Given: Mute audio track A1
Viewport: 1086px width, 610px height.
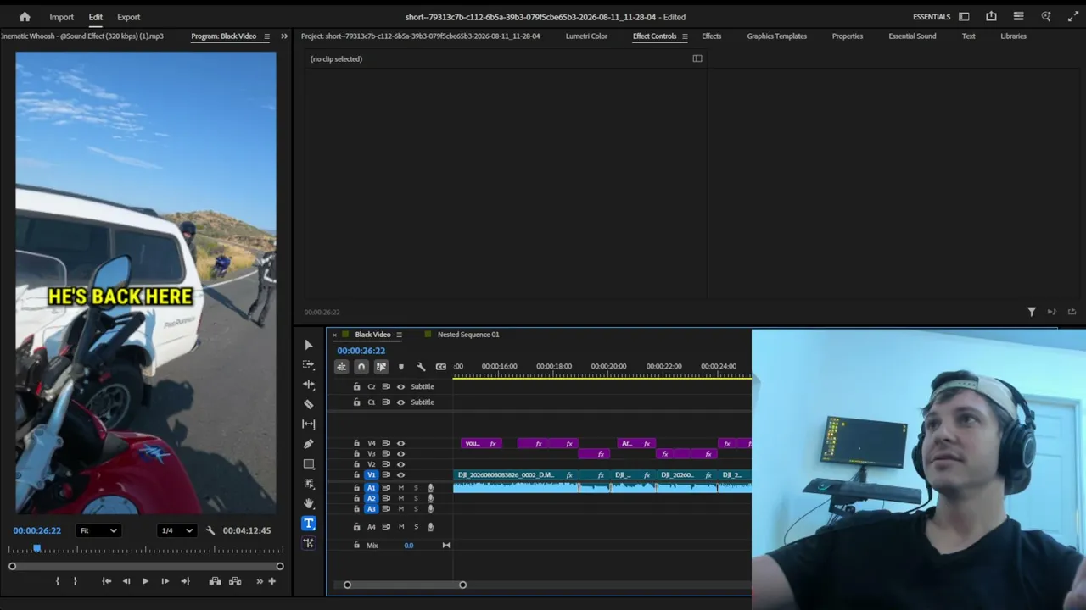Looking at the screenshot, I should (401, 488).
